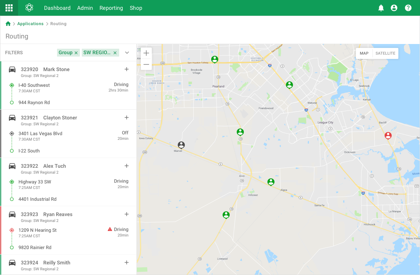Select the green driver marker northwest of Webster
Viewport: 420px width, 275px height.
(289, 85)
